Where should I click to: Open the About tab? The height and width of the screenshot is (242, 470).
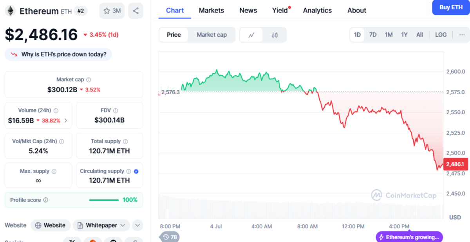pyautogui.click(x=357, y=11)
